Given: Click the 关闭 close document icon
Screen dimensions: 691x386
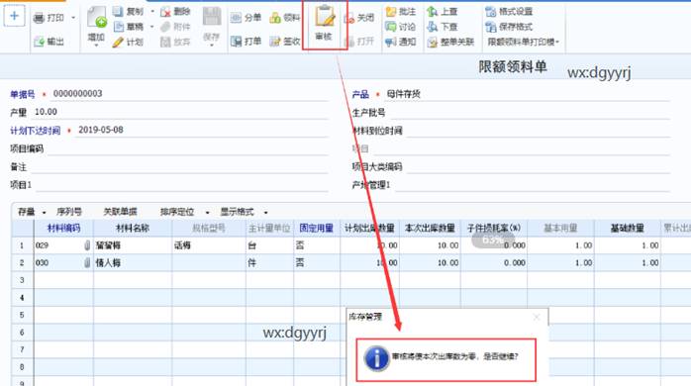Looking at the screenshot, I should tap(349, 18).
